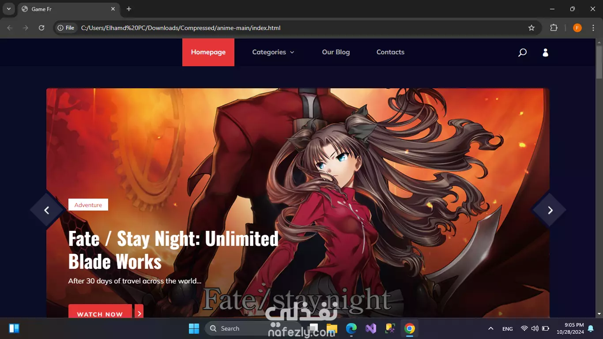Open the notification bell in taskbar
The image size is (603, 339).
[591, 328]
